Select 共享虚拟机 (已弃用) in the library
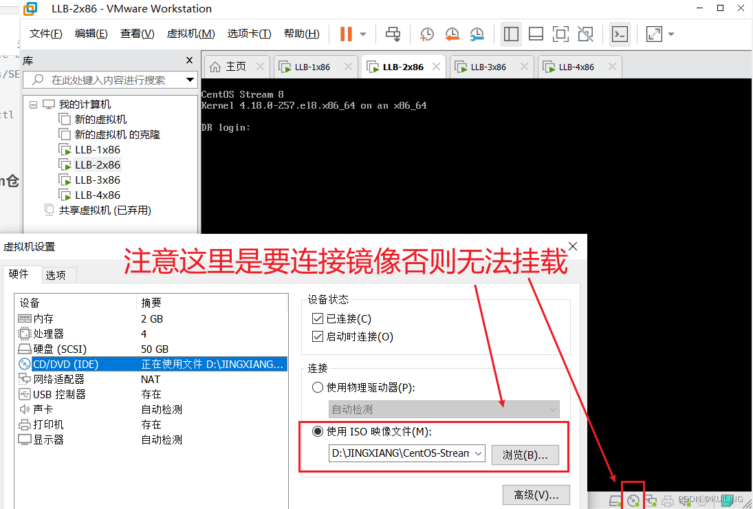 [x=105, y=210]
